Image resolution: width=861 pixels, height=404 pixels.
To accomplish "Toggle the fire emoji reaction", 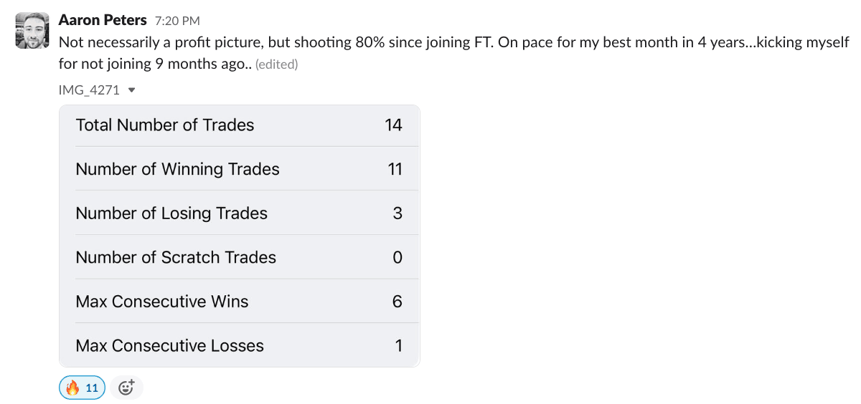I will point(82,388).
